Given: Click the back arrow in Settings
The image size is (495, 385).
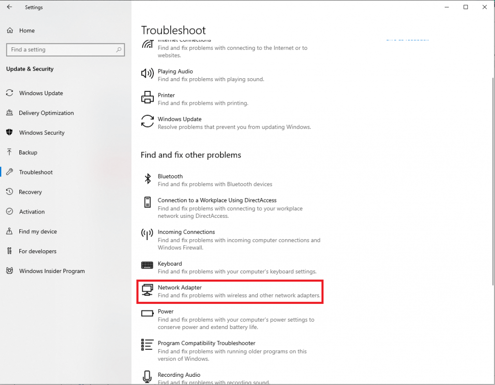Looking at the screenshot, I should tap(10, 7).
